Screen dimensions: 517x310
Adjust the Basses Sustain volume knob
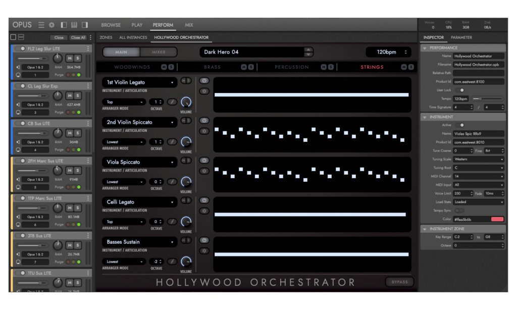(186, 262)
